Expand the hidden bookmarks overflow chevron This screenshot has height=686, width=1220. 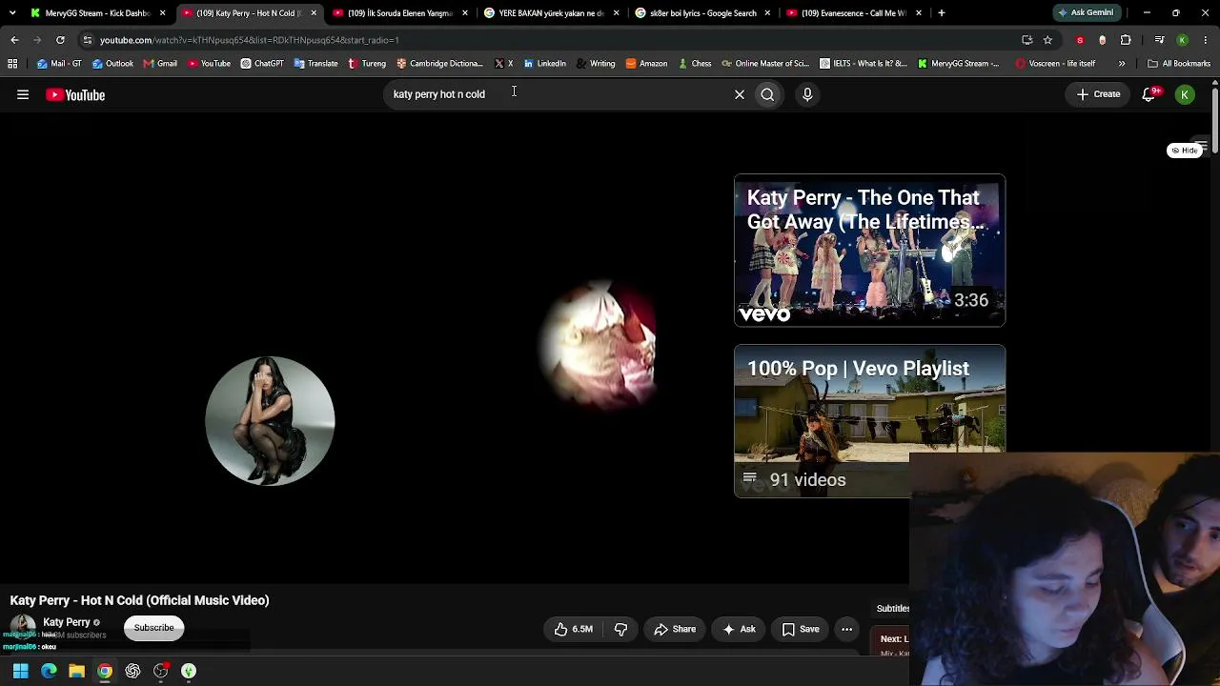pyautogui.click(x=1122, y=64)
